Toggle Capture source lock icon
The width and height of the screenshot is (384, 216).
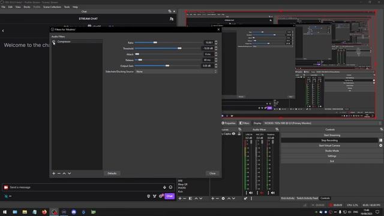click(x=239, y=134)
